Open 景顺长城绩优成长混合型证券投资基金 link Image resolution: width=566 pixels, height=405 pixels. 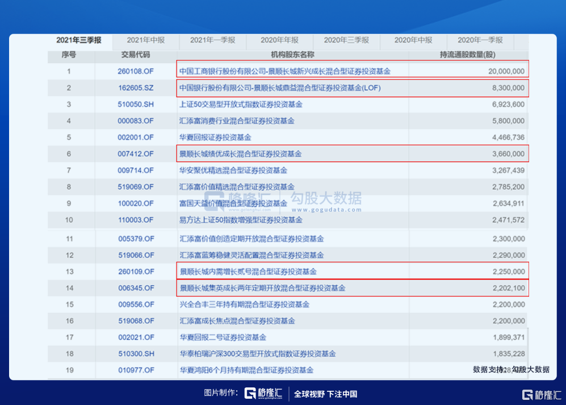coord(240,154)
